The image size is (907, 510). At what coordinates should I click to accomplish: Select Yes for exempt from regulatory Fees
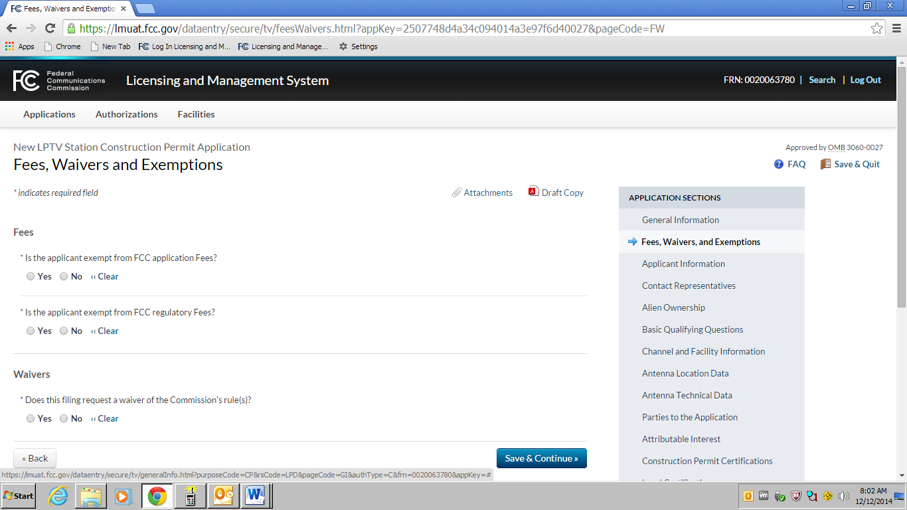pos(31,331)
